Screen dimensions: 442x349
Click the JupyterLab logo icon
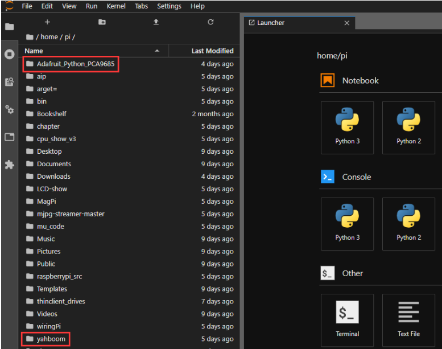(9, 6)
